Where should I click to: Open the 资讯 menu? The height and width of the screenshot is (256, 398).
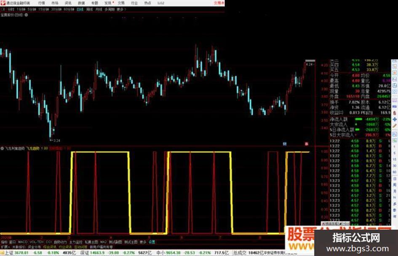pos(68,3)
